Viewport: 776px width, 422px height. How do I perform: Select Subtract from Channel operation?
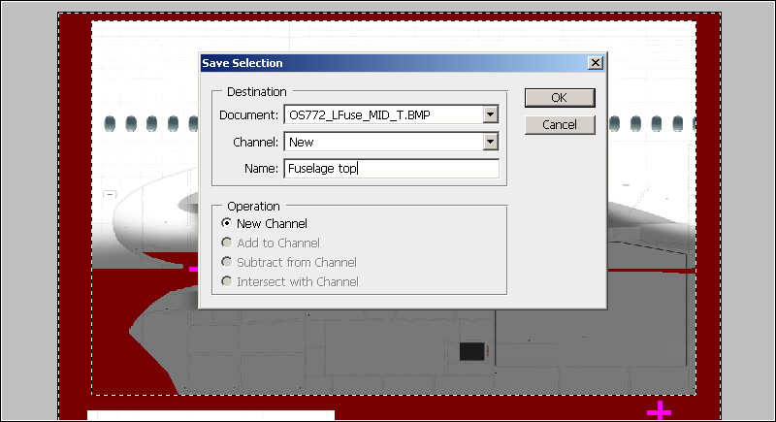227,263
